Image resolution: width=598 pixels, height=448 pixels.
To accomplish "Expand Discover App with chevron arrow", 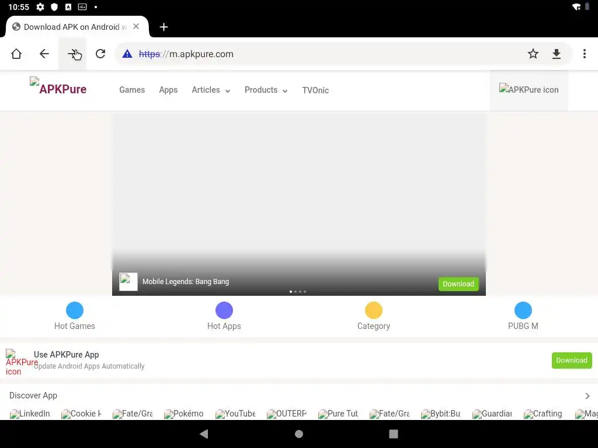I will 587,396.
